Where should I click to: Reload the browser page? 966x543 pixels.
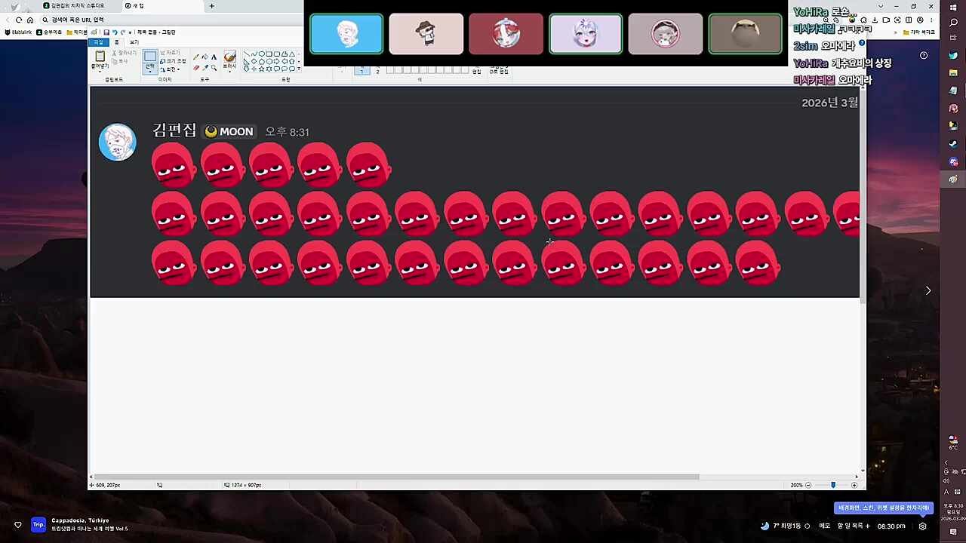point(19,20)
